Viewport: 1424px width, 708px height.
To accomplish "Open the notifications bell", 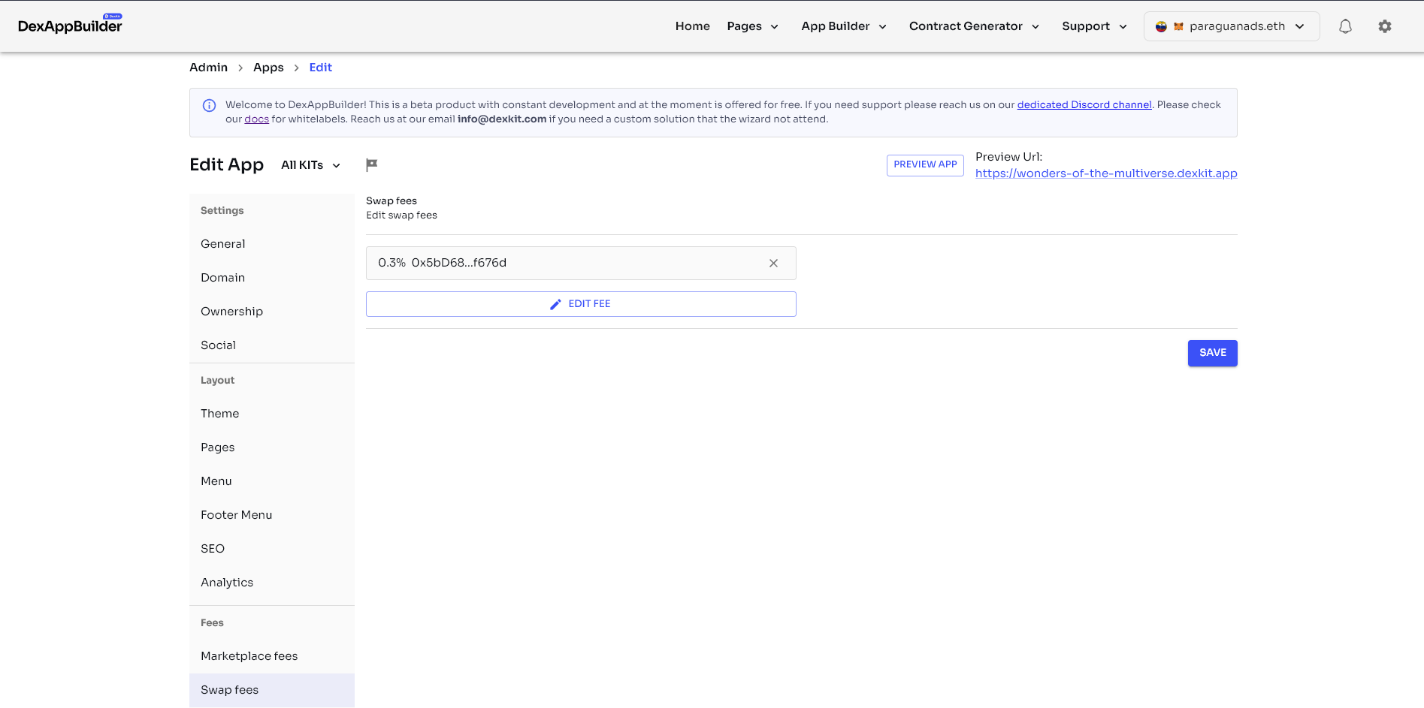I will coord(1345,26).
